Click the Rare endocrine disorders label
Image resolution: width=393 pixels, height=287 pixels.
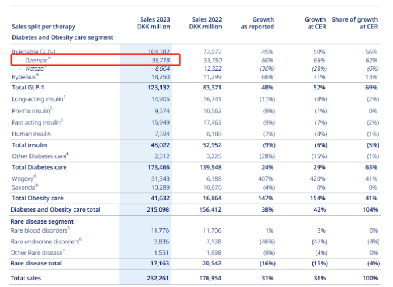coord(46,242)
